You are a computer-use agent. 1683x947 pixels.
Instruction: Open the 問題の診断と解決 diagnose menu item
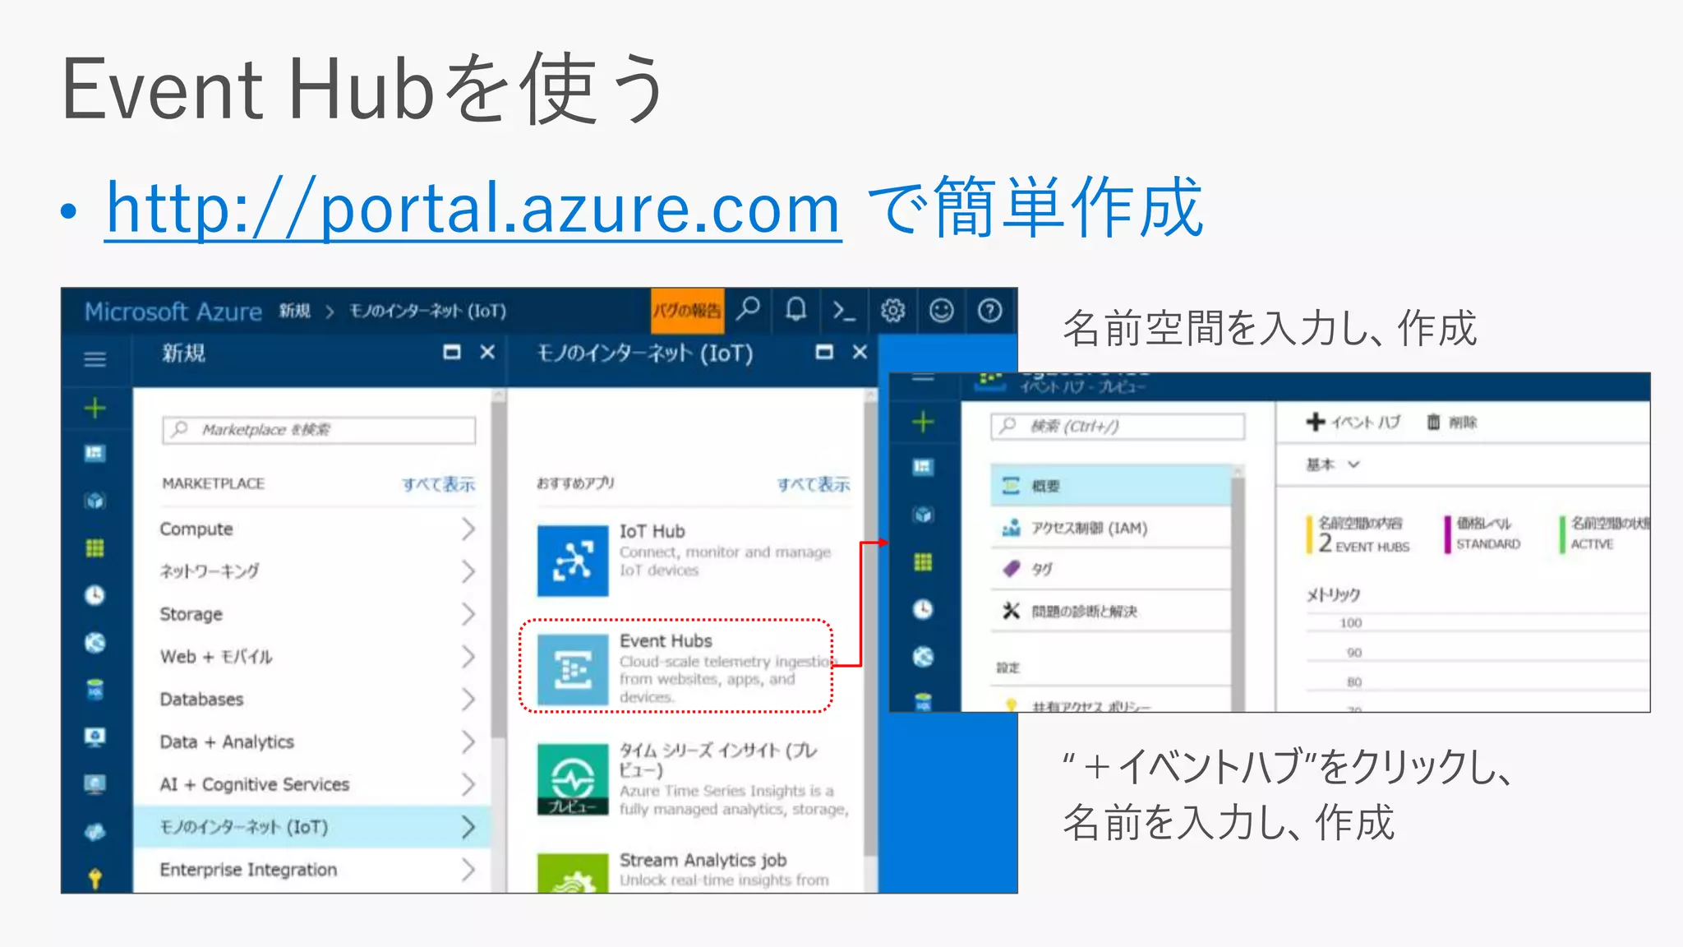coord(1111,611)
